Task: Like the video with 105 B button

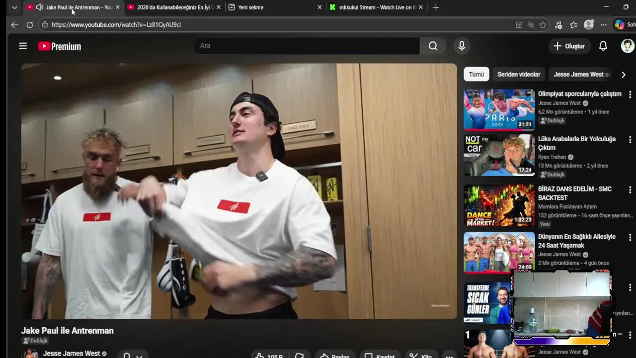Action: [x=269, y=356]
